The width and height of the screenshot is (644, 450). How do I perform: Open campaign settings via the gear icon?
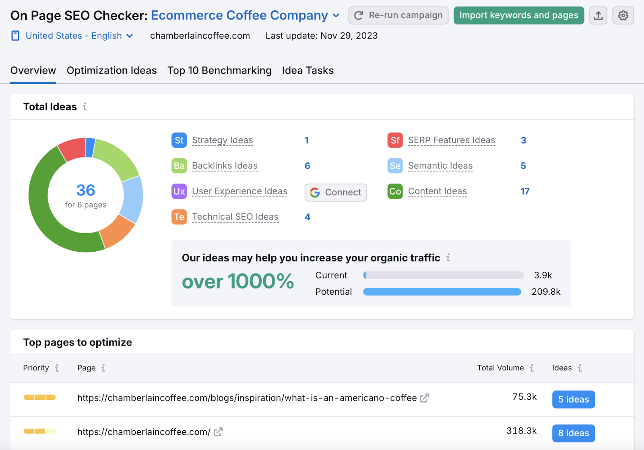pos(623,15)
